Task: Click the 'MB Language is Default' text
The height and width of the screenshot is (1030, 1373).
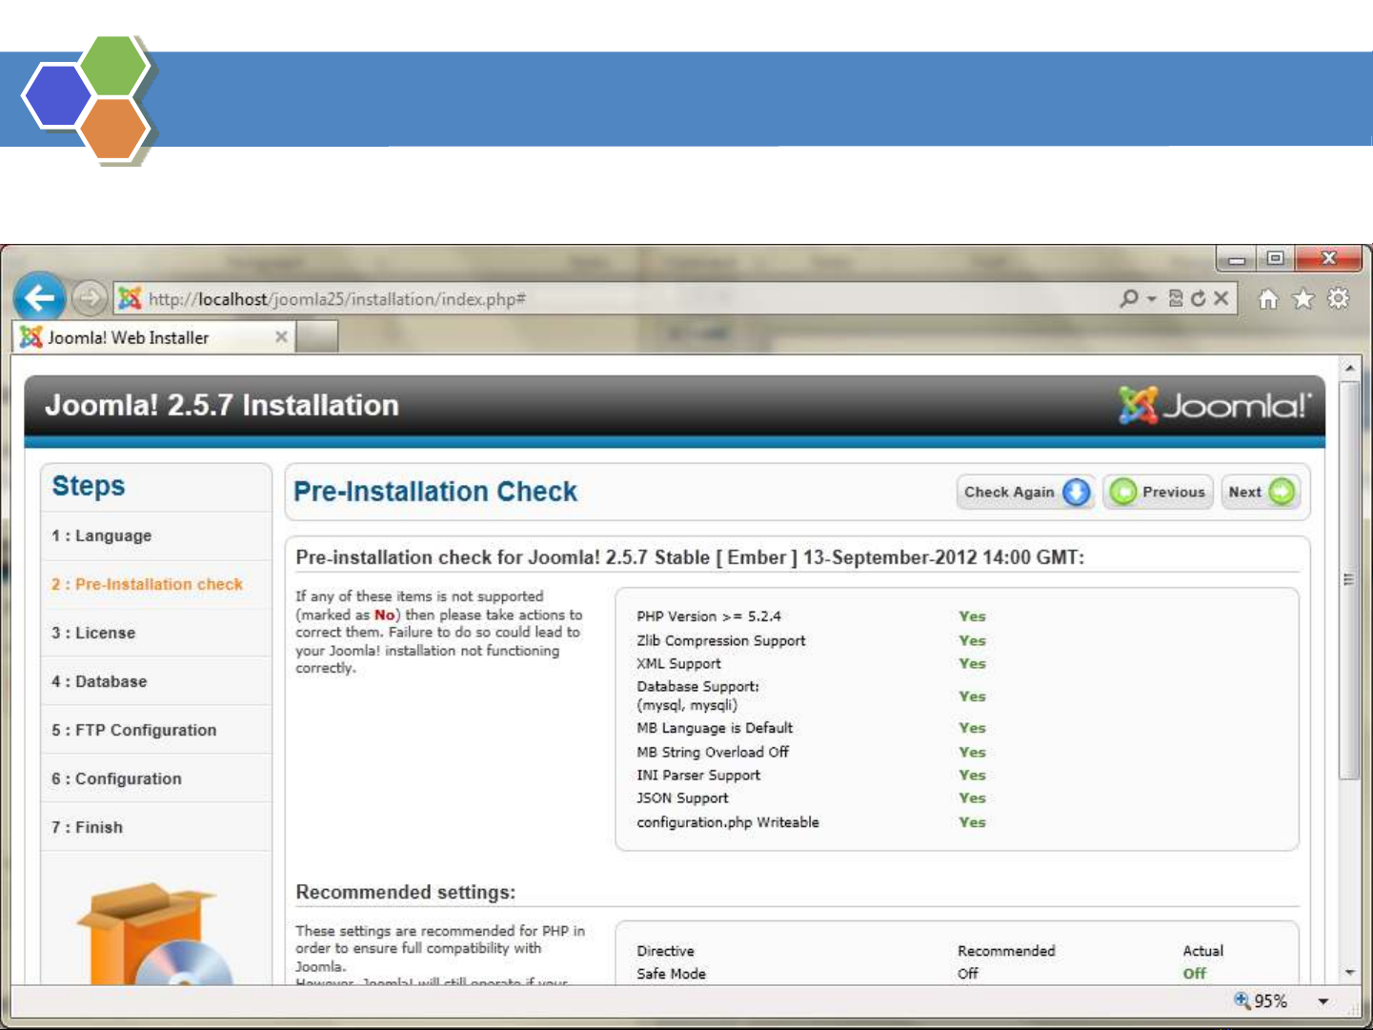Action: (x=715, y=728)
